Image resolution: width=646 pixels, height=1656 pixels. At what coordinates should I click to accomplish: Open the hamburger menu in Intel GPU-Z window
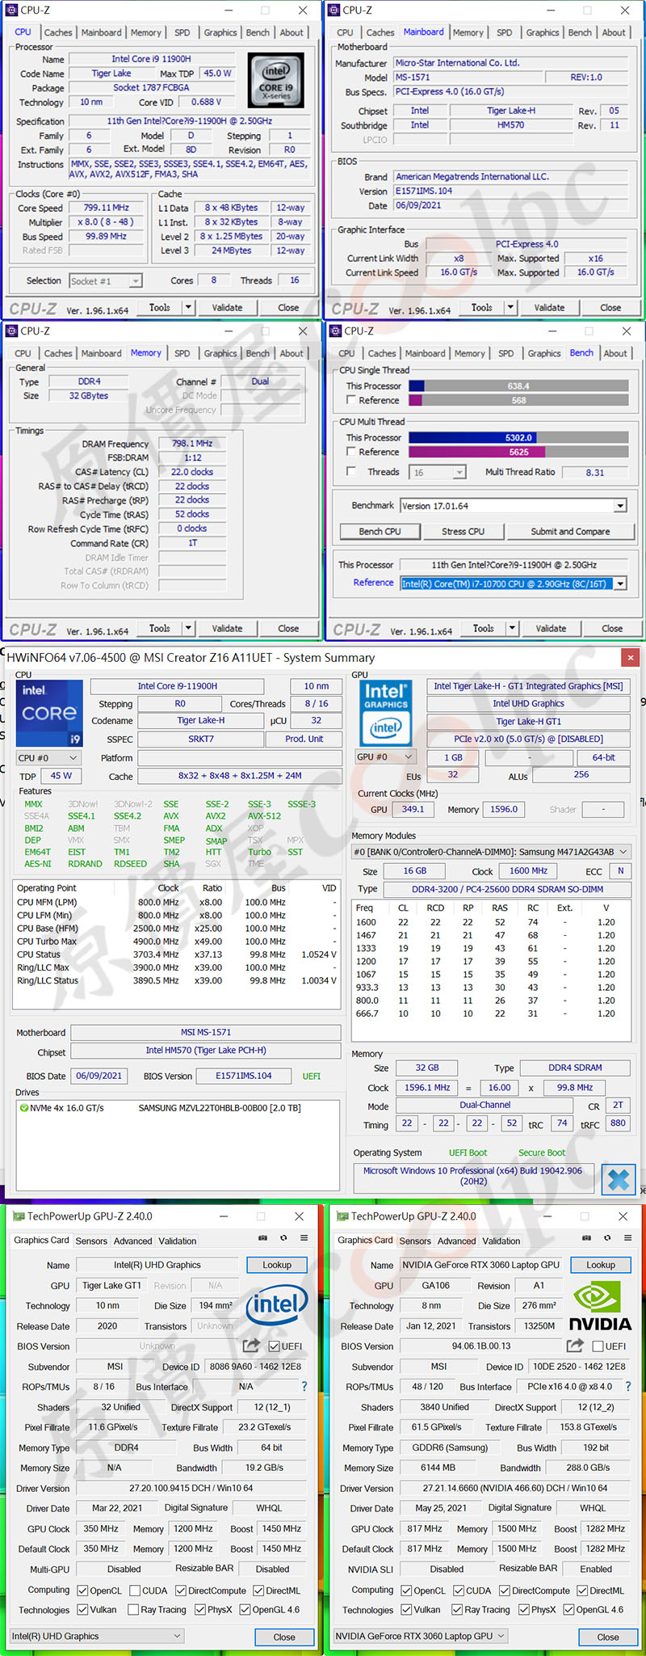pyautogui.click(x=304, y=1237)
